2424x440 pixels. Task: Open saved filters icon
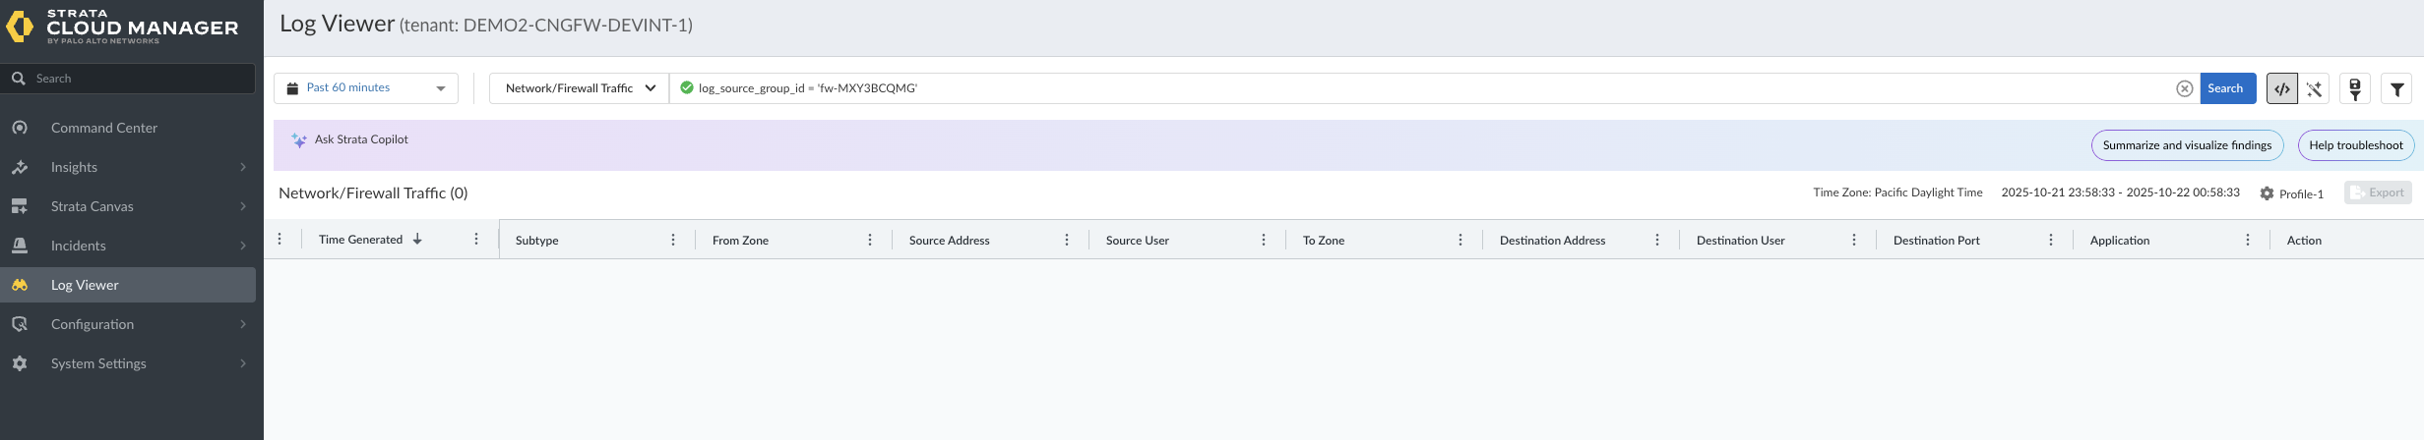2355,88
